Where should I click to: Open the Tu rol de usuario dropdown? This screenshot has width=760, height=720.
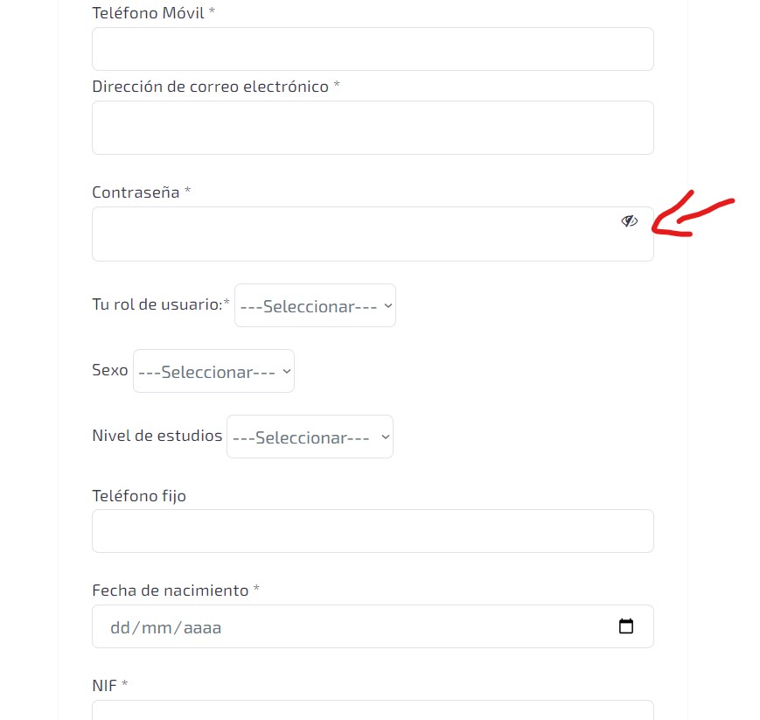[x=315, y=305]
